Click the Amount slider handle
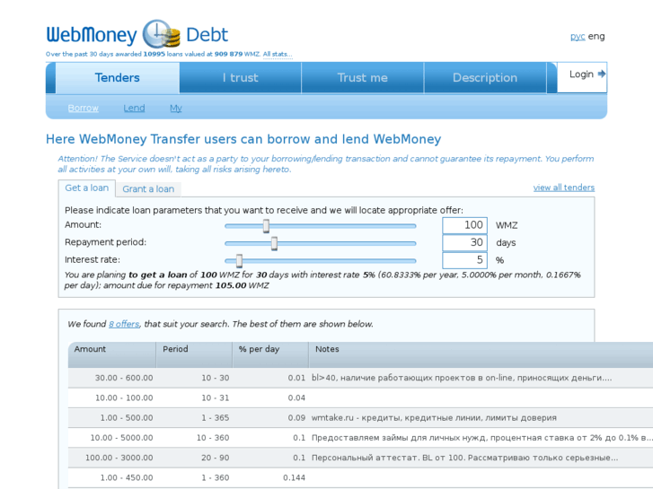Viewport: 653px width, 489px height. pos(266,226)
